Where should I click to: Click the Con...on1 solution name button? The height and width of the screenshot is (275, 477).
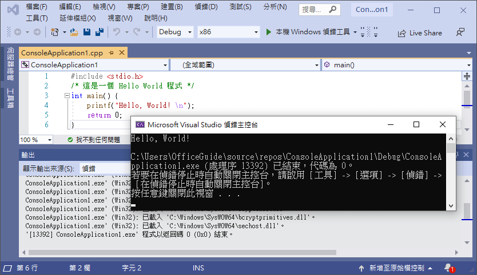[x=372, y=10]
